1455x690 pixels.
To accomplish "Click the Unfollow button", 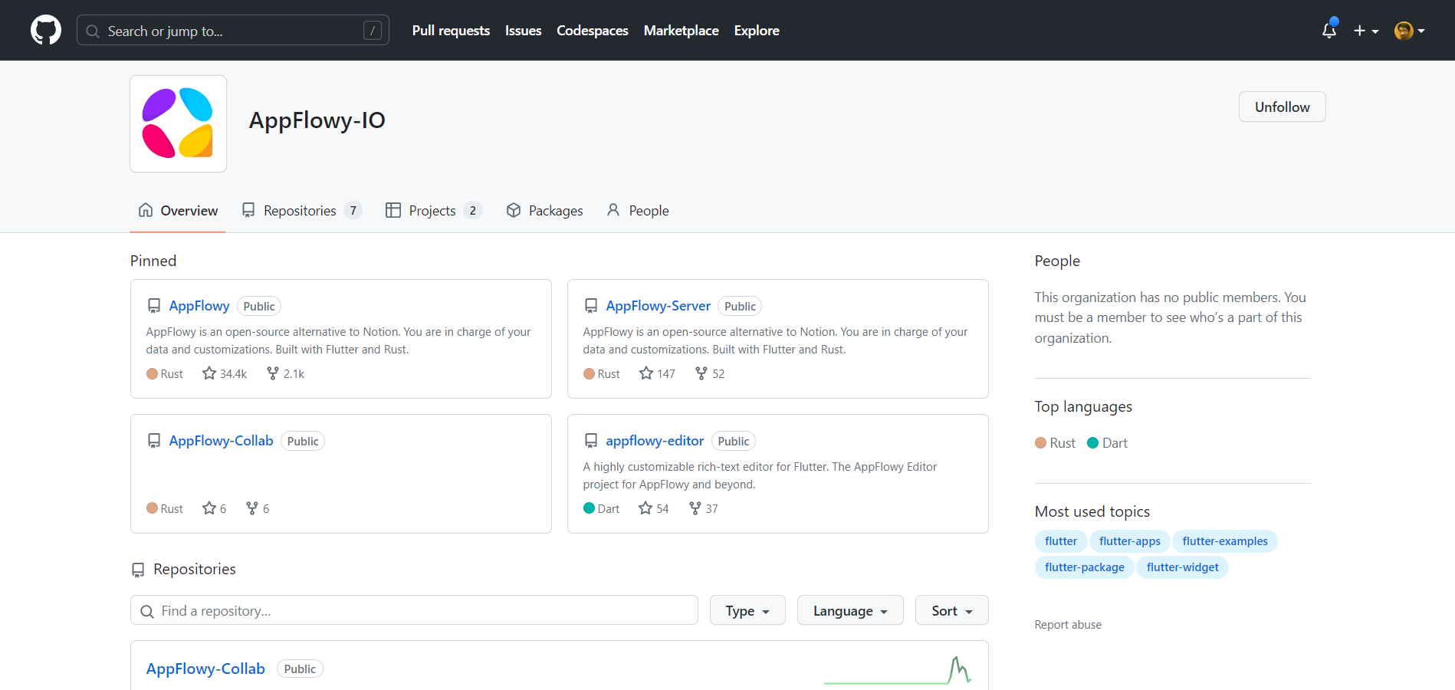I will pyautogui.click(x=1281, y=107).
